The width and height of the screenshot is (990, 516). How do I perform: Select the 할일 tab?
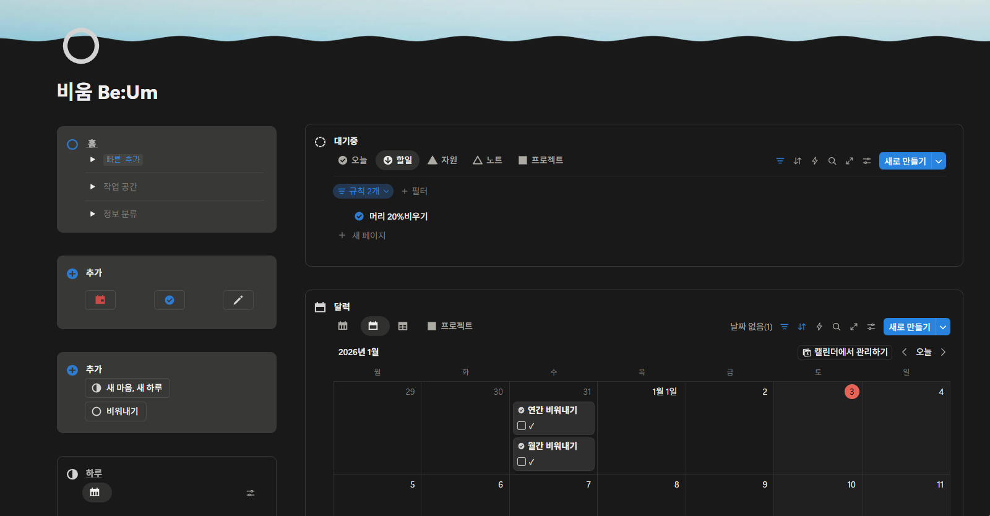pyautogui.click(x=397, y=160)
